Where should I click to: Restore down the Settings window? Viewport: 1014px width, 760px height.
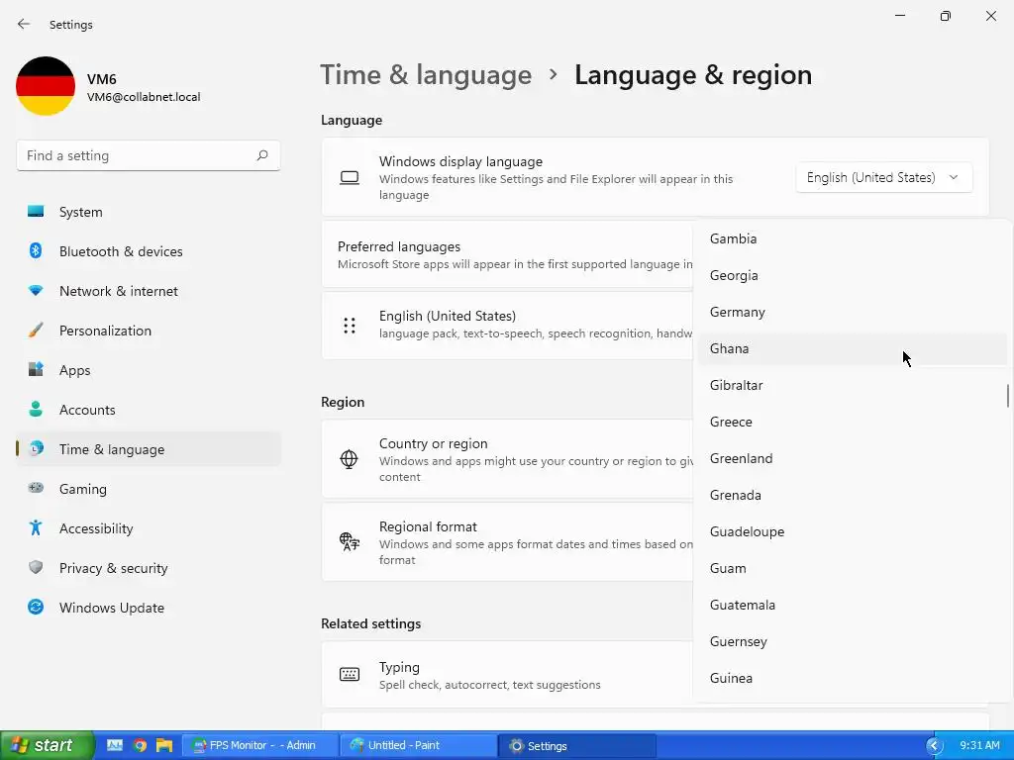click(945, 16)
